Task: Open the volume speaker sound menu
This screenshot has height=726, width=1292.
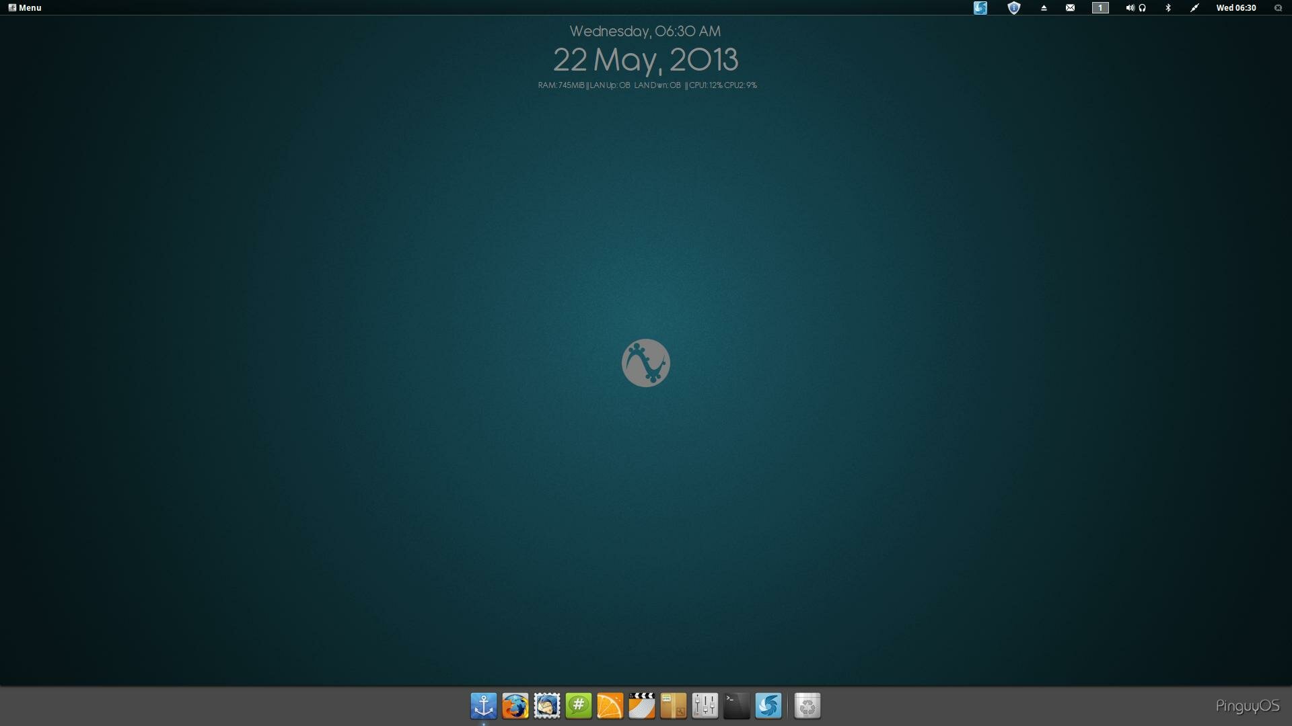Action: (1130, 7)
